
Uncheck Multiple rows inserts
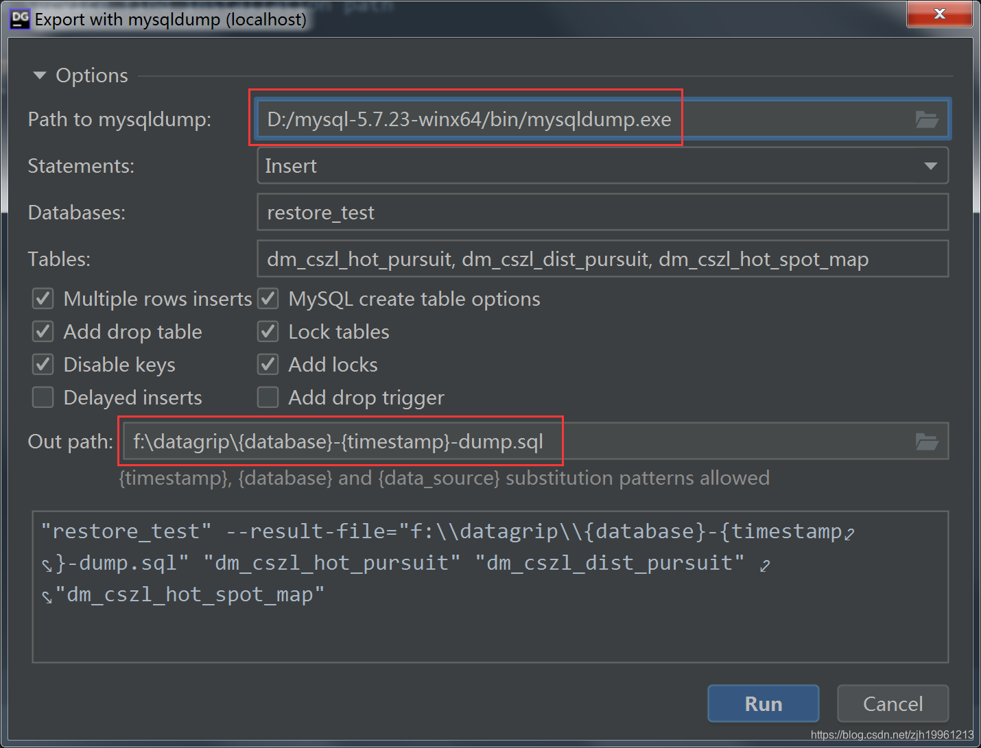tap(42, 298)
